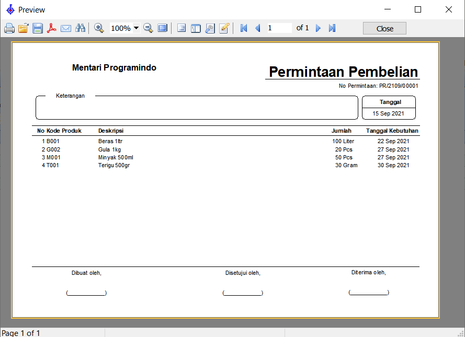Click 'Keterangan' box label
This screenshot has height=337, width=465.
(x=70, y=96)
